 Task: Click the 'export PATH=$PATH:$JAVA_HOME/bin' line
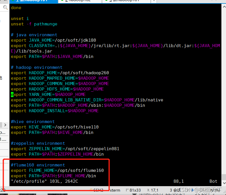pyautogui.click(x=52, y=57)
